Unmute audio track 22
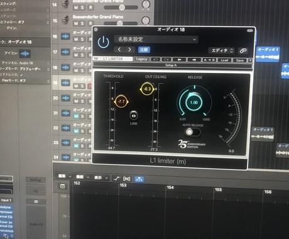This screenshot has height=239, width=289. pyautogui.click(x=76, y=131)
